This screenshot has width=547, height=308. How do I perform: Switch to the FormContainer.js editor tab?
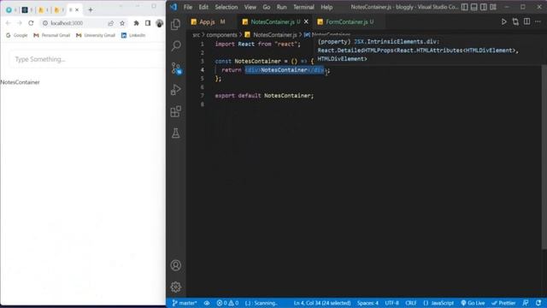350,21
